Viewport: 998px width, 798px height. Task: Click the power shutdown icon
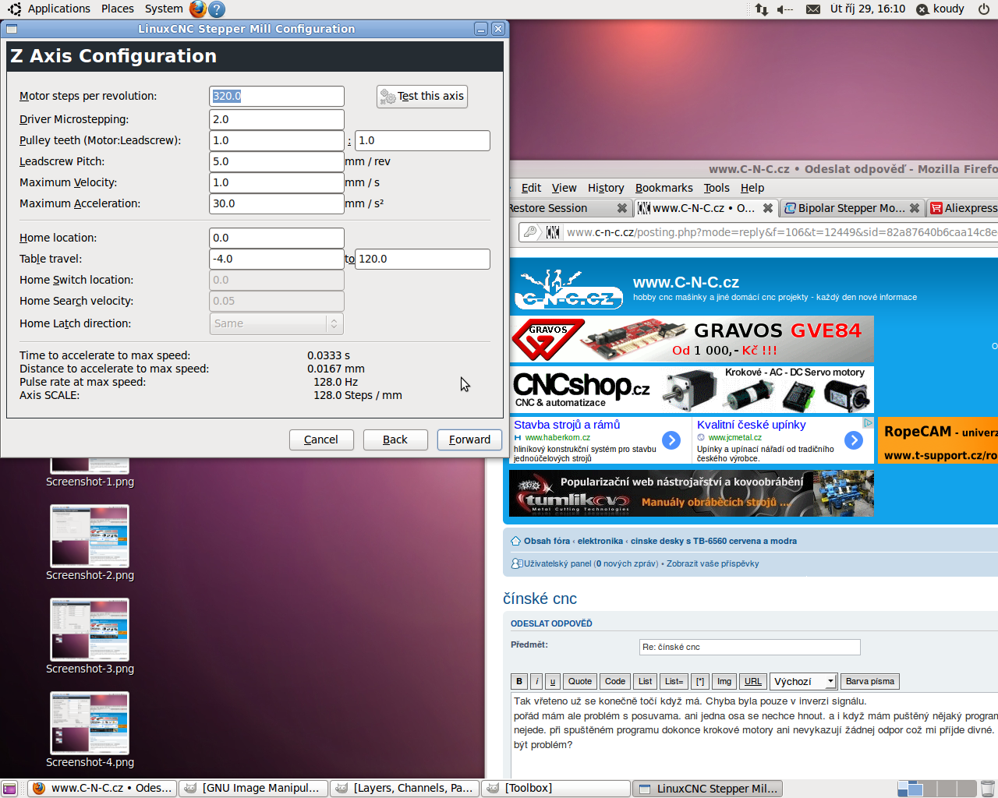984,9
